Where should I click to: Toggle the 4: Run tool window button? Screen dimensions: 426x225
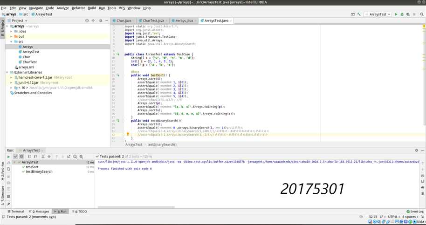point(60,211)
